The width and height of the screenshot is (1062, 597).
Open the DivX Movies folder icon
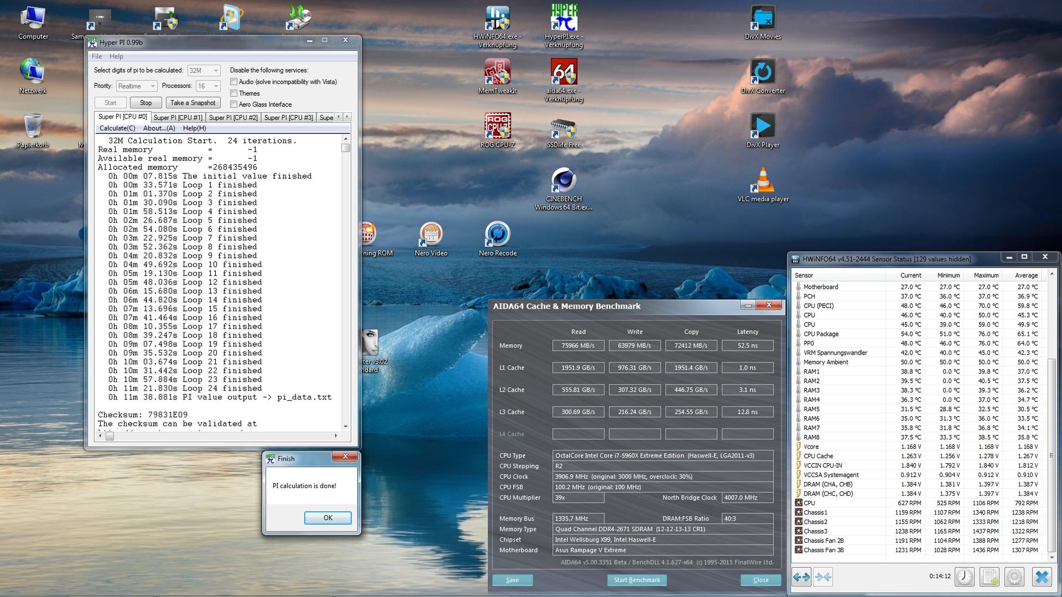pyautogui.click(x=763, y=23)
